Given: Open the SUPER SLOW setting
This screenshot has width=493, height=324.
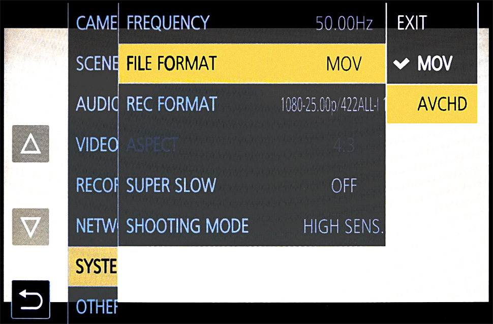Looking at the screenshot, I should point(252,185).
